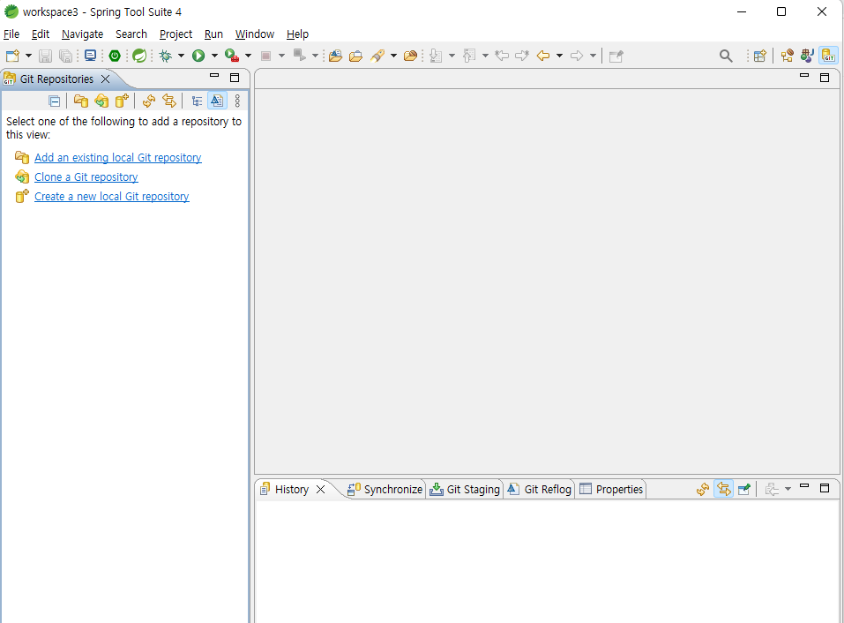Close the History tab

(x=320, y=490)
